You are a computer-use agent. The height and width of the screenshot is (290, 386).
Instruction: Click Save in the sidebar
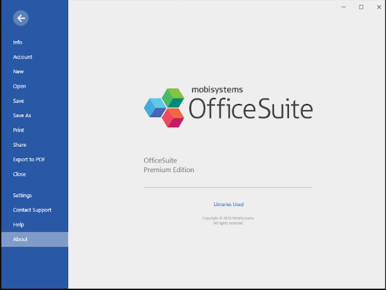click(x=18, y=101)
